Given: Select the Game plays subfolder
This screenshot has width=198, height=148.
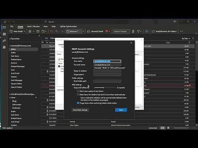Looking at the screenshot, I should tap(17, 104).
